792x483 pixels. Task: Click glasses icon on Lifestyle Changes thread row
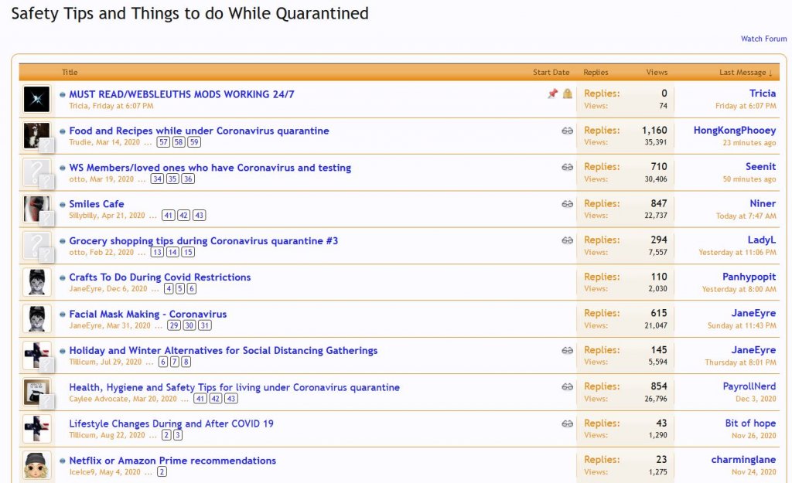568,423
